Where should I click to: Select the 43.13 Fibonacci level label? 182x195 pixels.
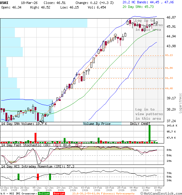(169, 55)
